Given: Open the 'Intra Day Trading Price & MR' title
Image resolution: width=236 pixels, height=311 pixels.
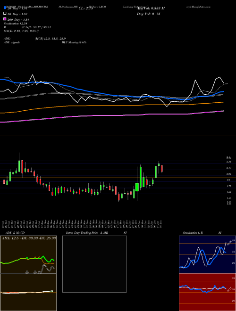Looking at the screenshot, I should click(87, 233).
